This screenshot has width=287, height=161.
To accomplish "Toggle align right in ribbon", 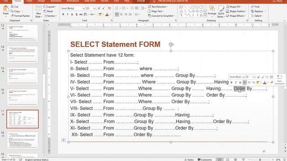I will point(126,14).
